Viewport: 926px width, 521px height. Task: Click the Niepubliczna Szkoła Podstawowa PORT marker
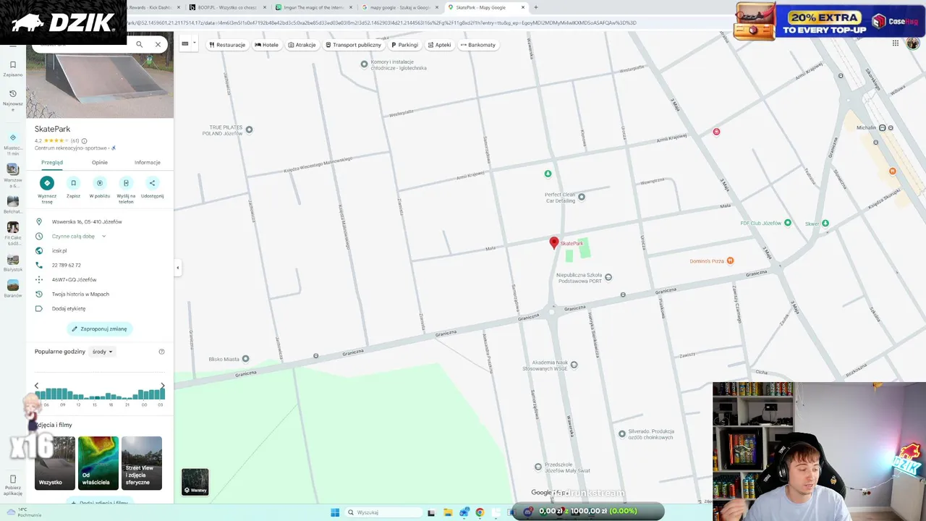(x=608, y=277)
